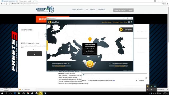Open the existing user Sign In dropdown
The width and height of the screenshot is (169, 95).
point(120,10)
